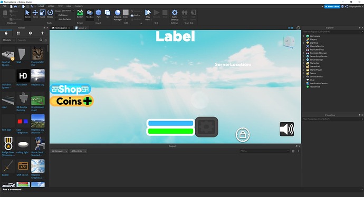364x197 pixels.
Task: Open Toolbox Creations lightbulb icon tab
Action: (42, 33)
